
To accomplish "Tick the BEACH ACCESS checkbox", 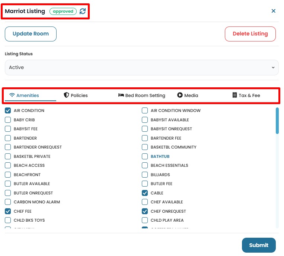I will point(8,165).
